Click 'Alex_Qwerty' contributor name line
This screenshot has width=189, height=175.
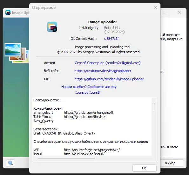coord(44,121)
